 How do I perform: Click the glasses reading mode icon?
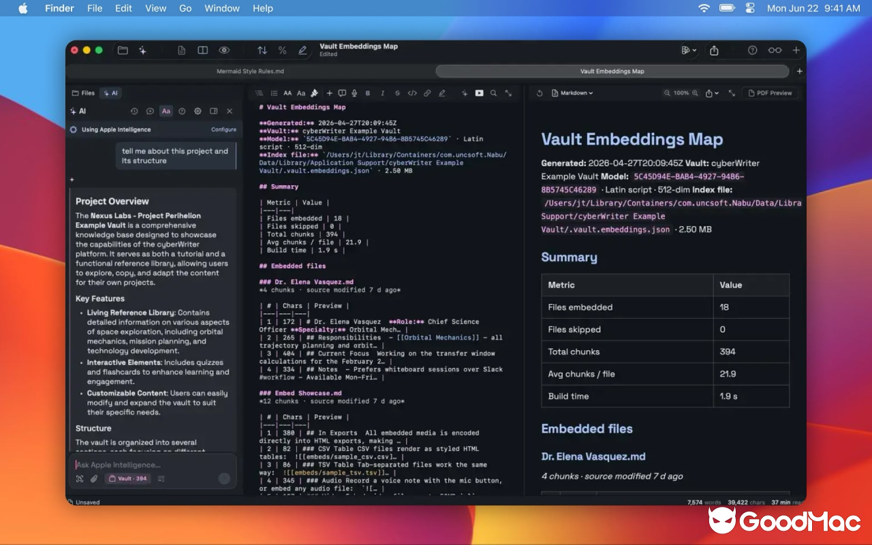pyautogui.click(x=775, y=50)
